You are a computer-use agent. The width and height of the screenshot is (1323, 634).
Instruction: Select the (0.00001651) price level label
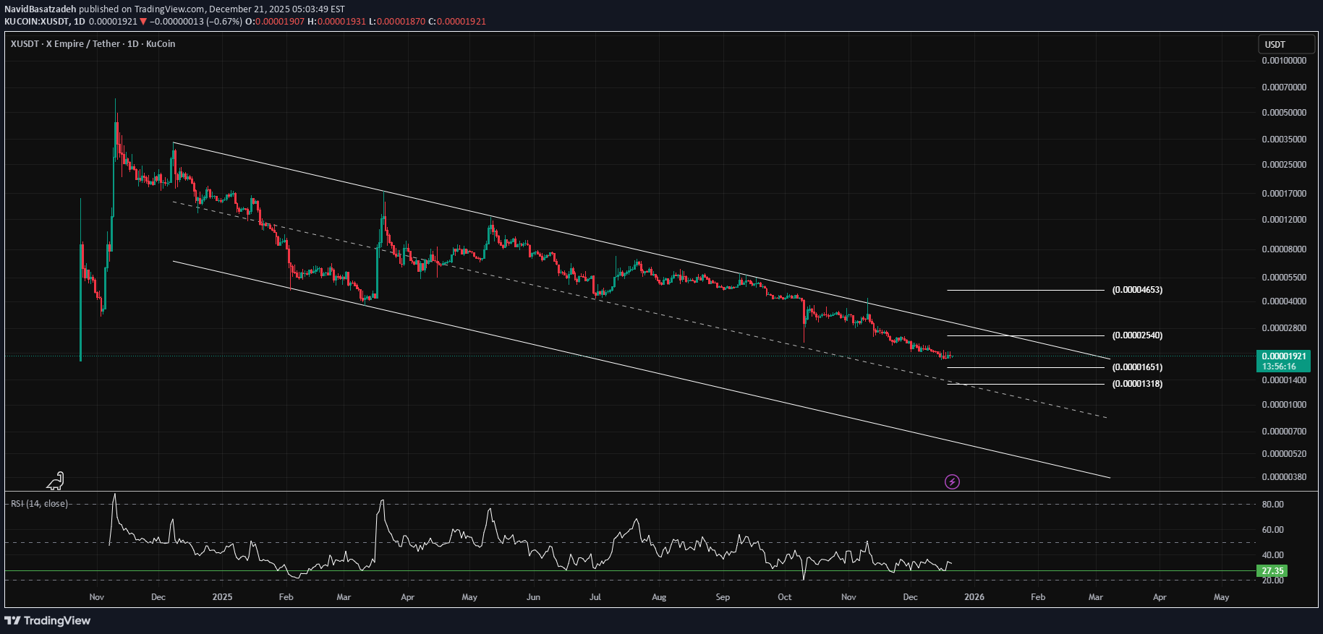point(1137,367)
